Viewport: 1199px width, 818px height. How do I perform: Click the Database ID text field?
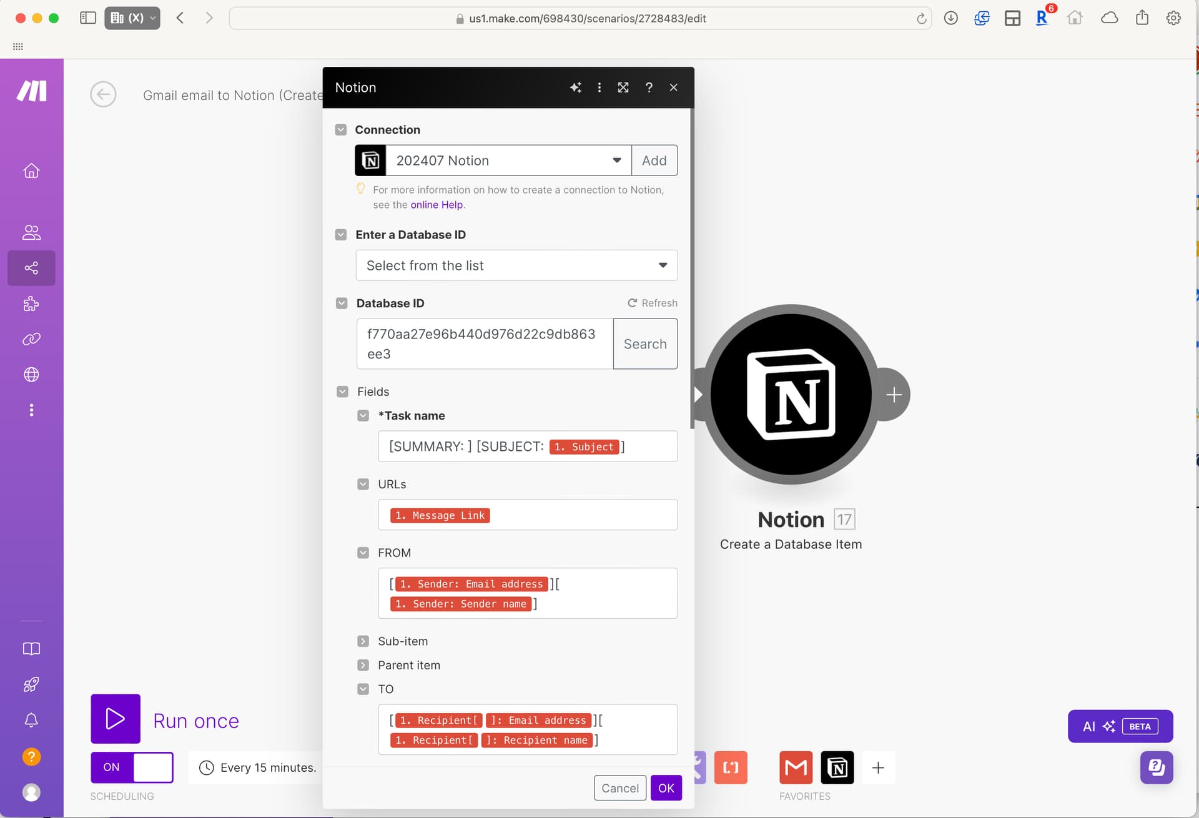(485, 344)
